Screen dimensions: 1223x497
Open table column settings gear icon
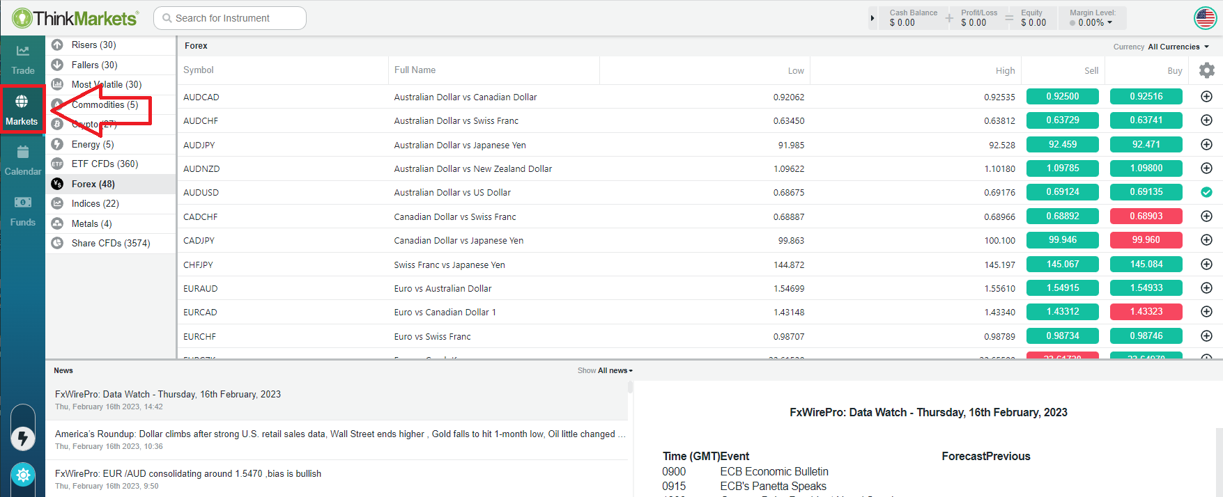point(1206,70)
